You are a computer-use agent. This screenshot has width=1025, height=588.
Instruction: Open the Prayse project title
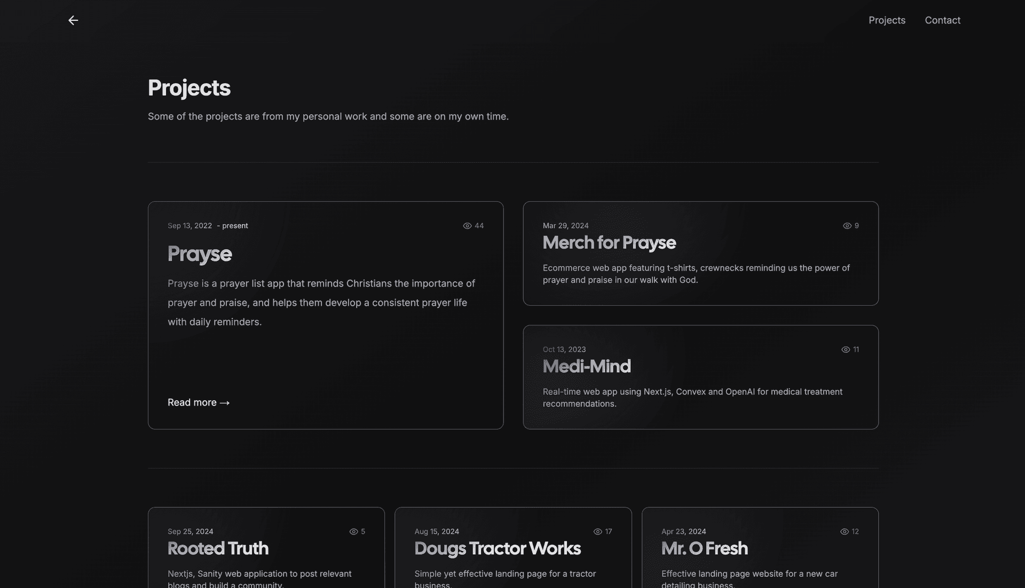[x=200, y=254]
